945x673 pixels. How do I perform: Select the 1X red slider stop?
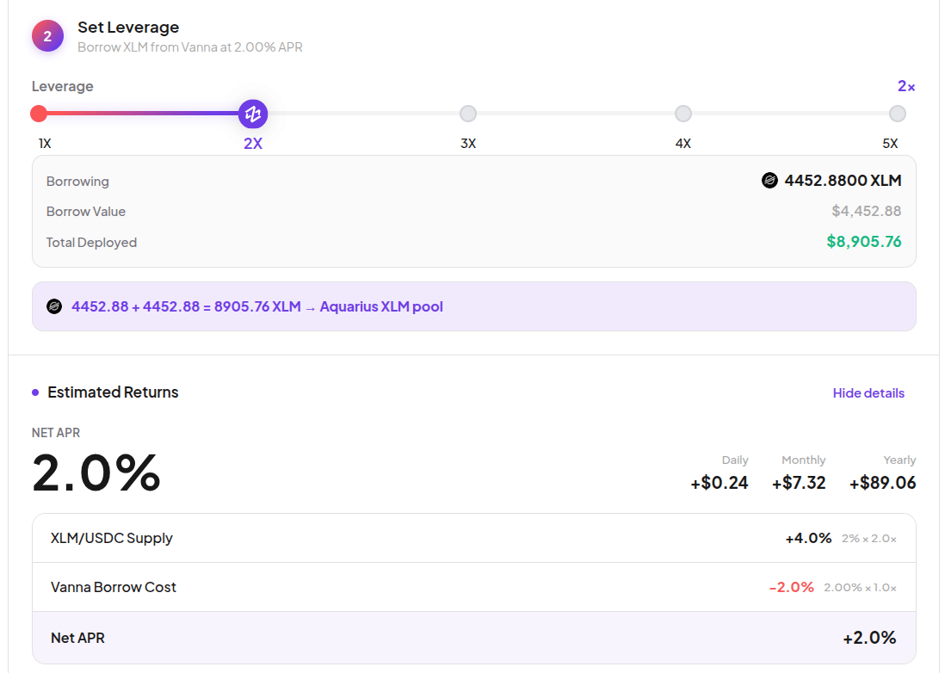click(39, 114)
